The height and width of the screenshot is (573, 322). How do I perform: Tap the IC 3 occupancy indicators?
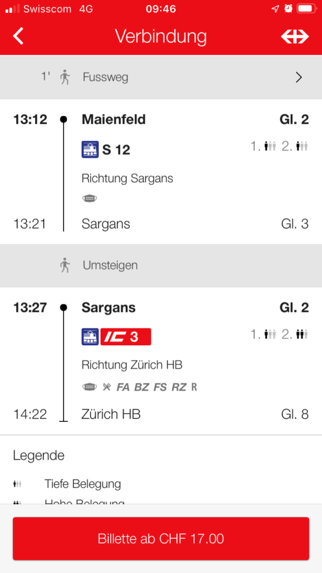(280, 335)
